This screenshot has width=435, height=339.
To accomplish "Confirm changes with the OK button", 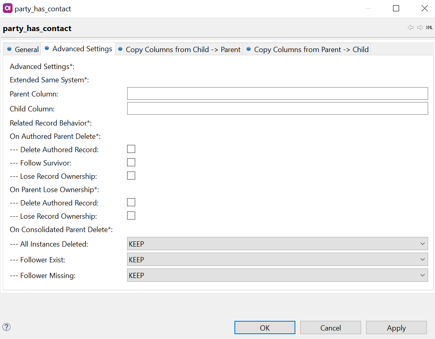I will coord(265,327).
